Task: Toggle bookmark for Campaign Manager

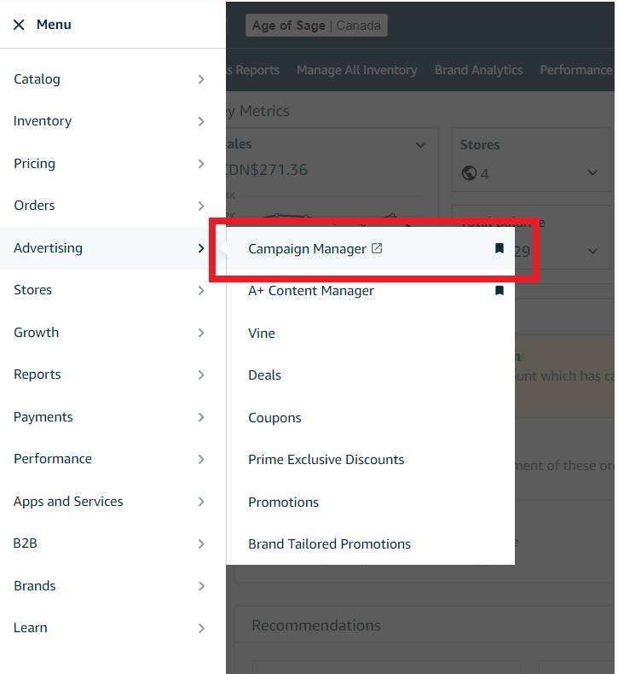Action: pos(500,249)
